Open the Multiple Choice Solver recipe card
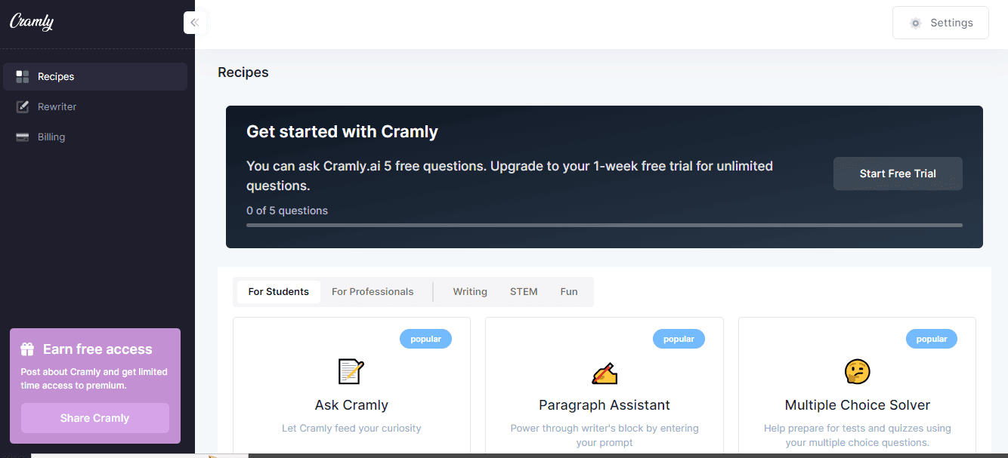This screenshot has width=1008, height=458. (857, 405)
